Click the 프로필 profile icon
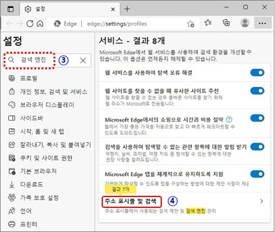Screen dimensions: 275x232 coord(12,78)
